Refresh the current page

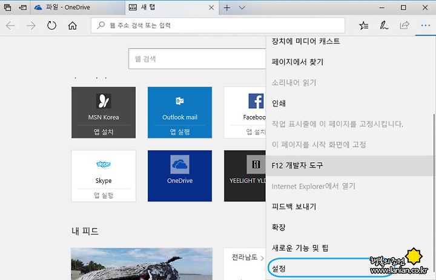(51, 25)
